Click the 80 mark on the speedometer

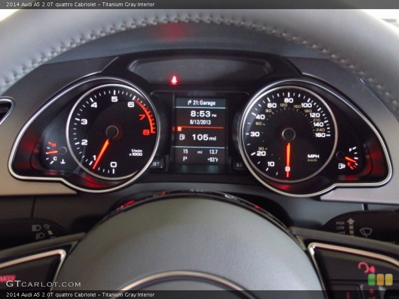[288, 100]
